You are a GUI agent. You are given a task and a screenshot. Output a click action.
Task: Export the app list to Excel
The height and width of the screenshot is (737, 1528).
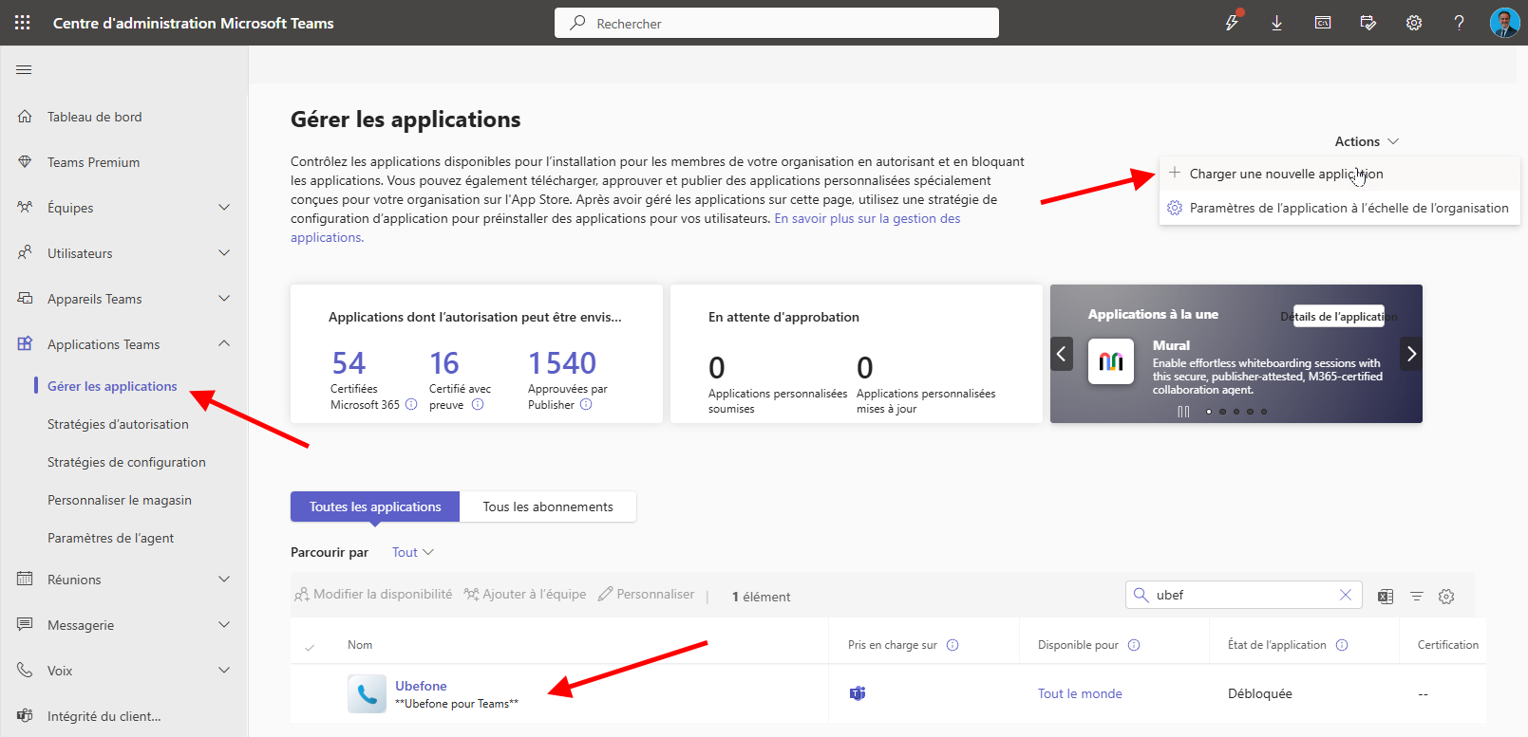pyautogui.click(x=1386, y=597)
